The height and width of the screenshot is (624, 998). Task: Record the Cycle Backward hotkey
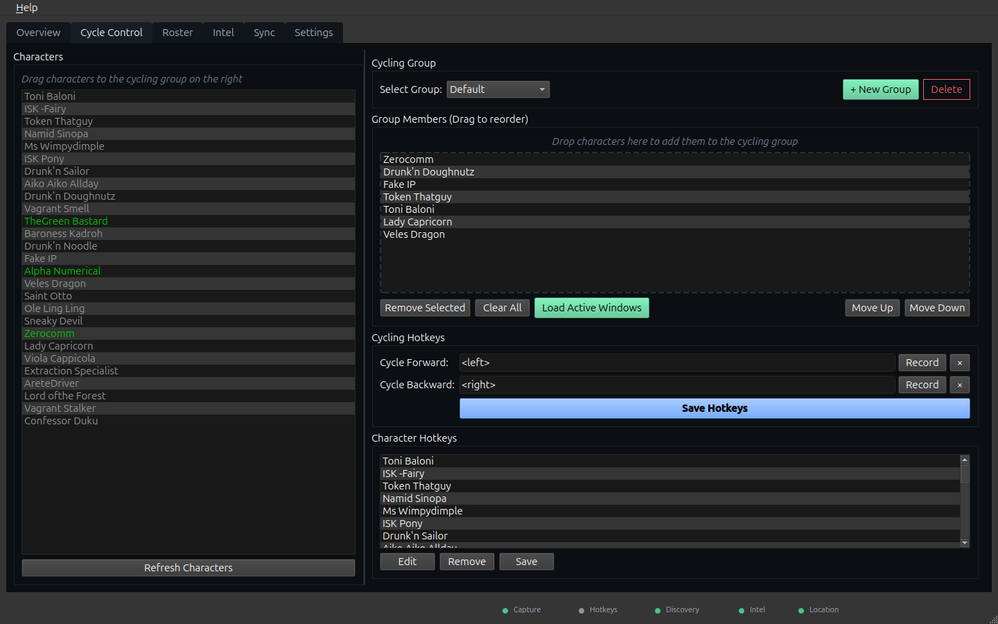tap(922, 385)
